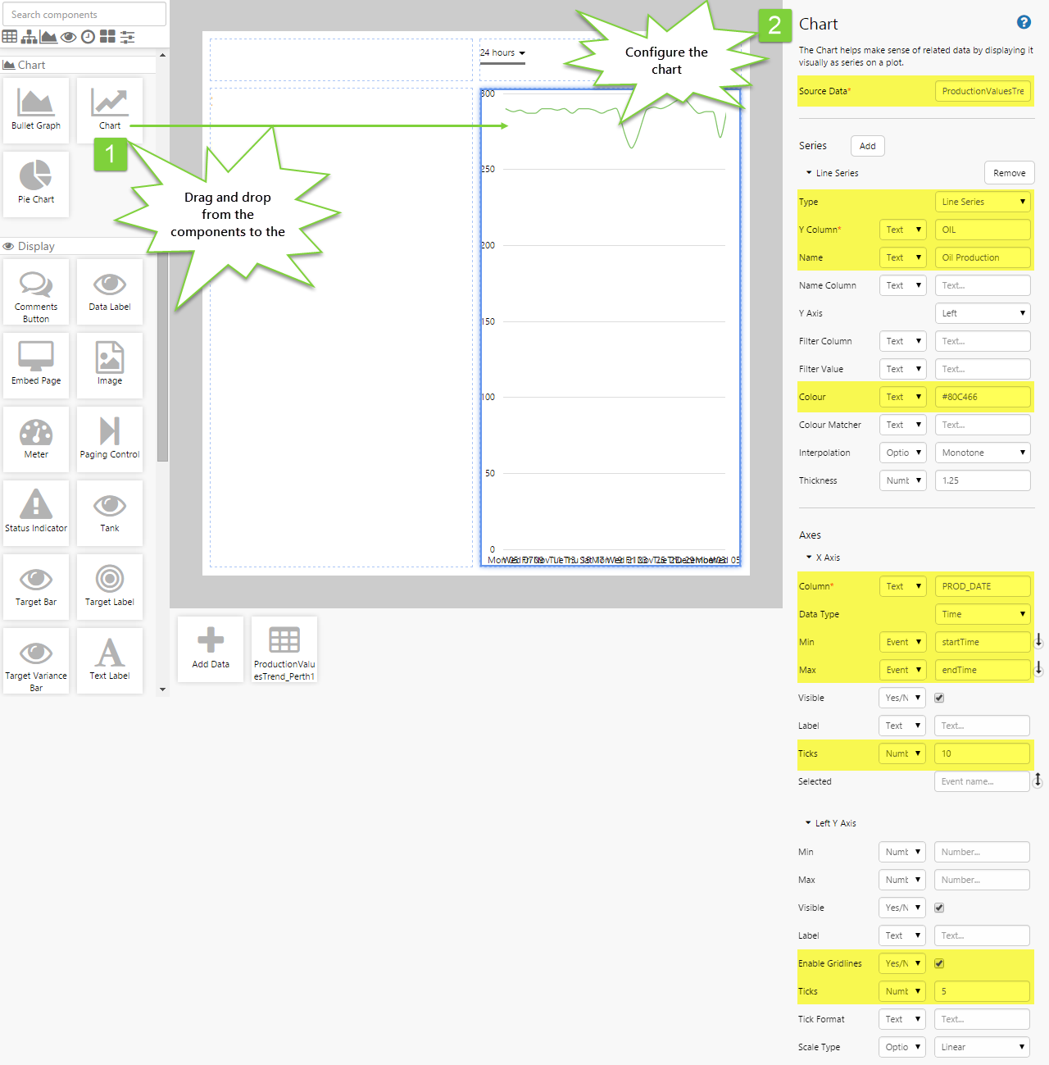Open the series Type dropdown (Line Series)
Image resolution: width=1049 pixels, height=1065 pixels.
(983, 202)
